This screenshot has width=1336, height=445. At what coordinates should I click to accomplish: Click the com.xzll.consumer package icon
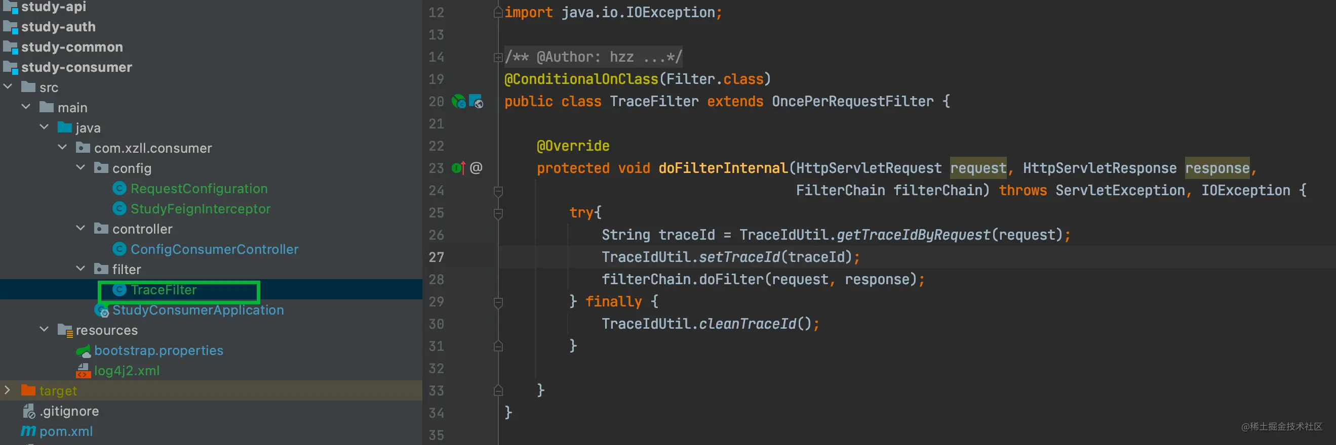[83, 148]
